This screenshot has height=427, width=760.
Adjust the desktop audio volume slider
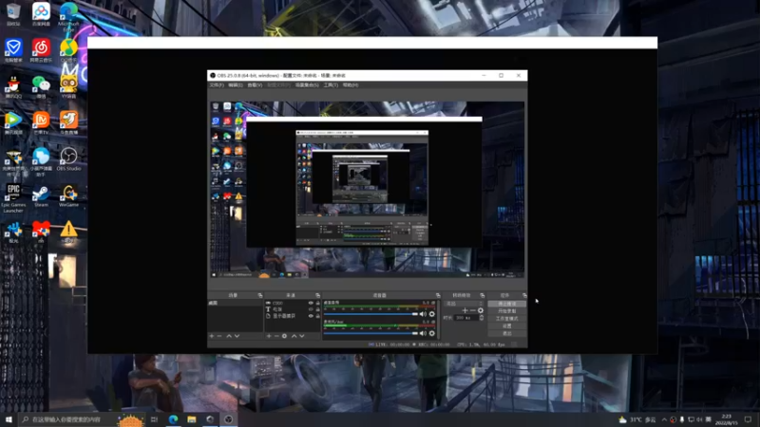pos(370,314)
